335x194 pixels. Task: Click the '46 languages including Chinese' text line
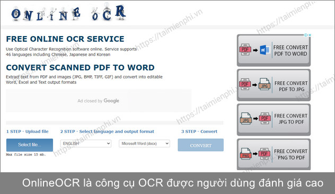click(58, 55)
